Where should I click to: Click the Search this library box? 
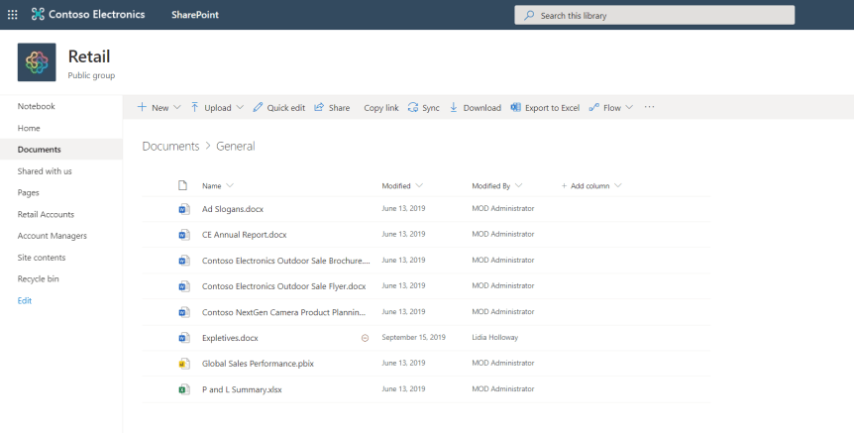(654, 15)
